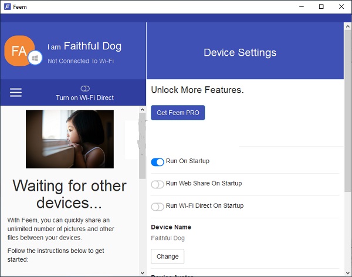Enable Run Web Share On Startup
The width and height of the screenshot is (352, 277).
coord(157,184)
